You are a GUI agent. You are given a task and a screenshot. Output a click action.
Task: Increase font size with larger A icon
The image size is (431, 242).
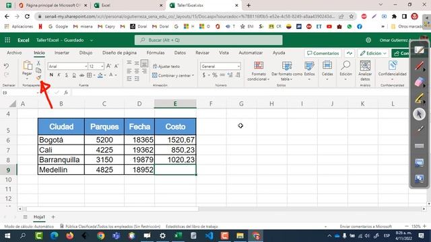[x=108, y=66]
